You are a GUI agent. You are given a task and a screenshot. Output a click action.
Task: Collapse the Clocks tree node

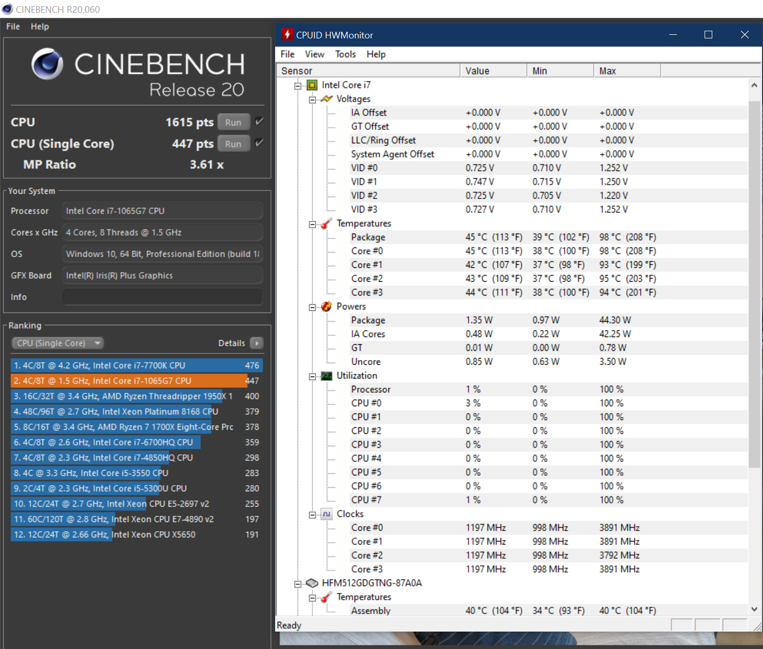point(312,514)
